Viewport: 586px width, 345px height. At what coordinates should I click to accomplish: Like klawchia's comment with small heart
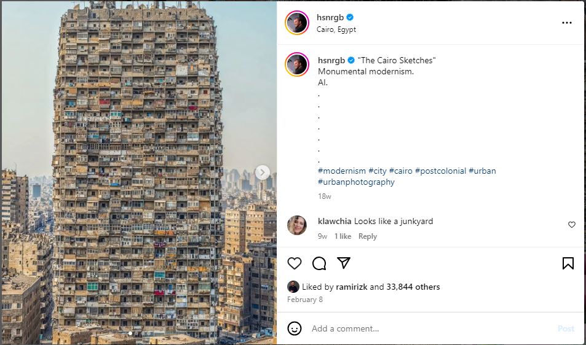pyautogui.click(x=571, y=225)
